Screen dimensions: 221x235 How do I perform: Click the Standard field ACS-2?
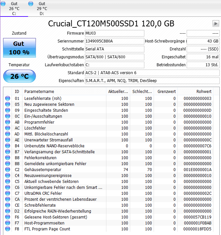(x=152, y=73)
